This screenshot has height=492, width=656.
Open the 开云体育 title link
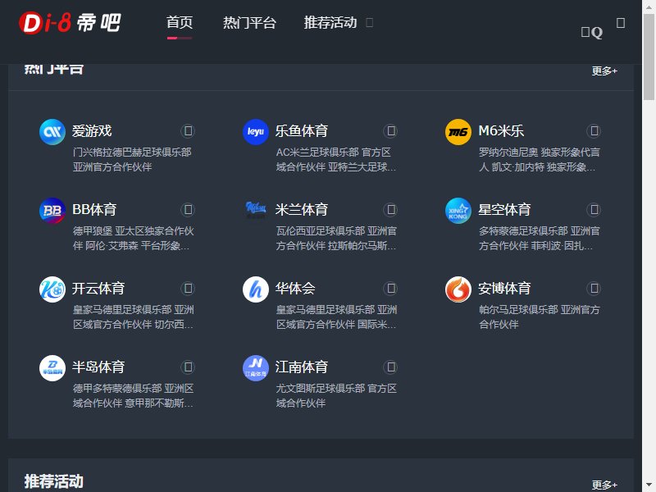tap(98, 289)
